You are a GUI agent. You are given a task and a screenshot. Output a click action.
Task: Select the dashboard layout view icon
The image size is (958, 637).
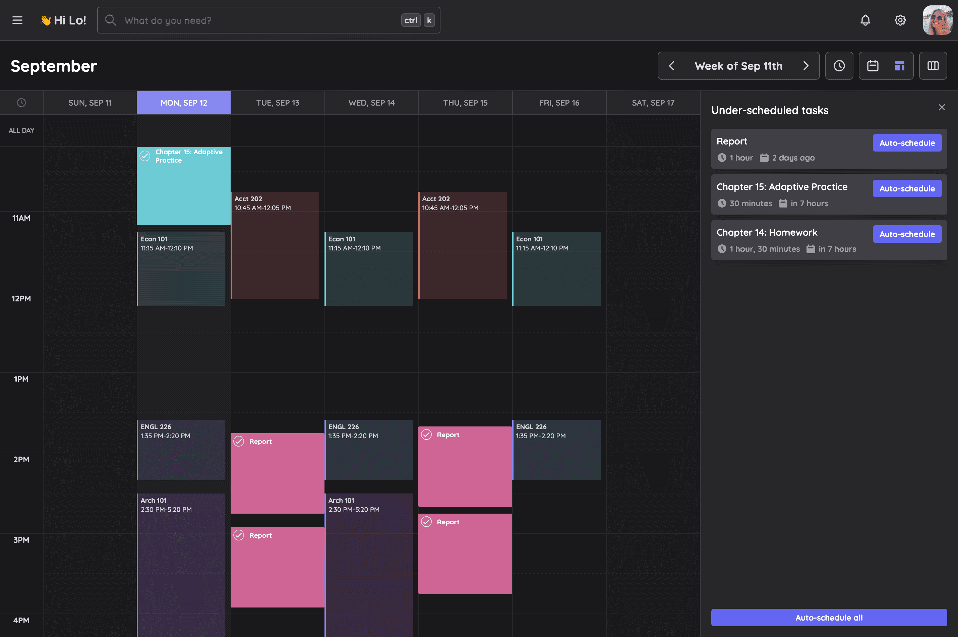tap(899, 65)
